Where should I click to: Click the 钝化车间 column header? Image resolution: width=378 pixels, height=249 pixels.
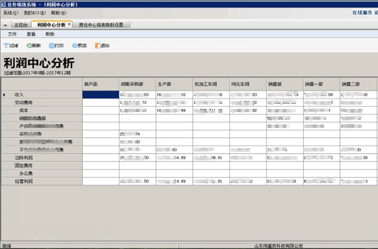point(248,84)
